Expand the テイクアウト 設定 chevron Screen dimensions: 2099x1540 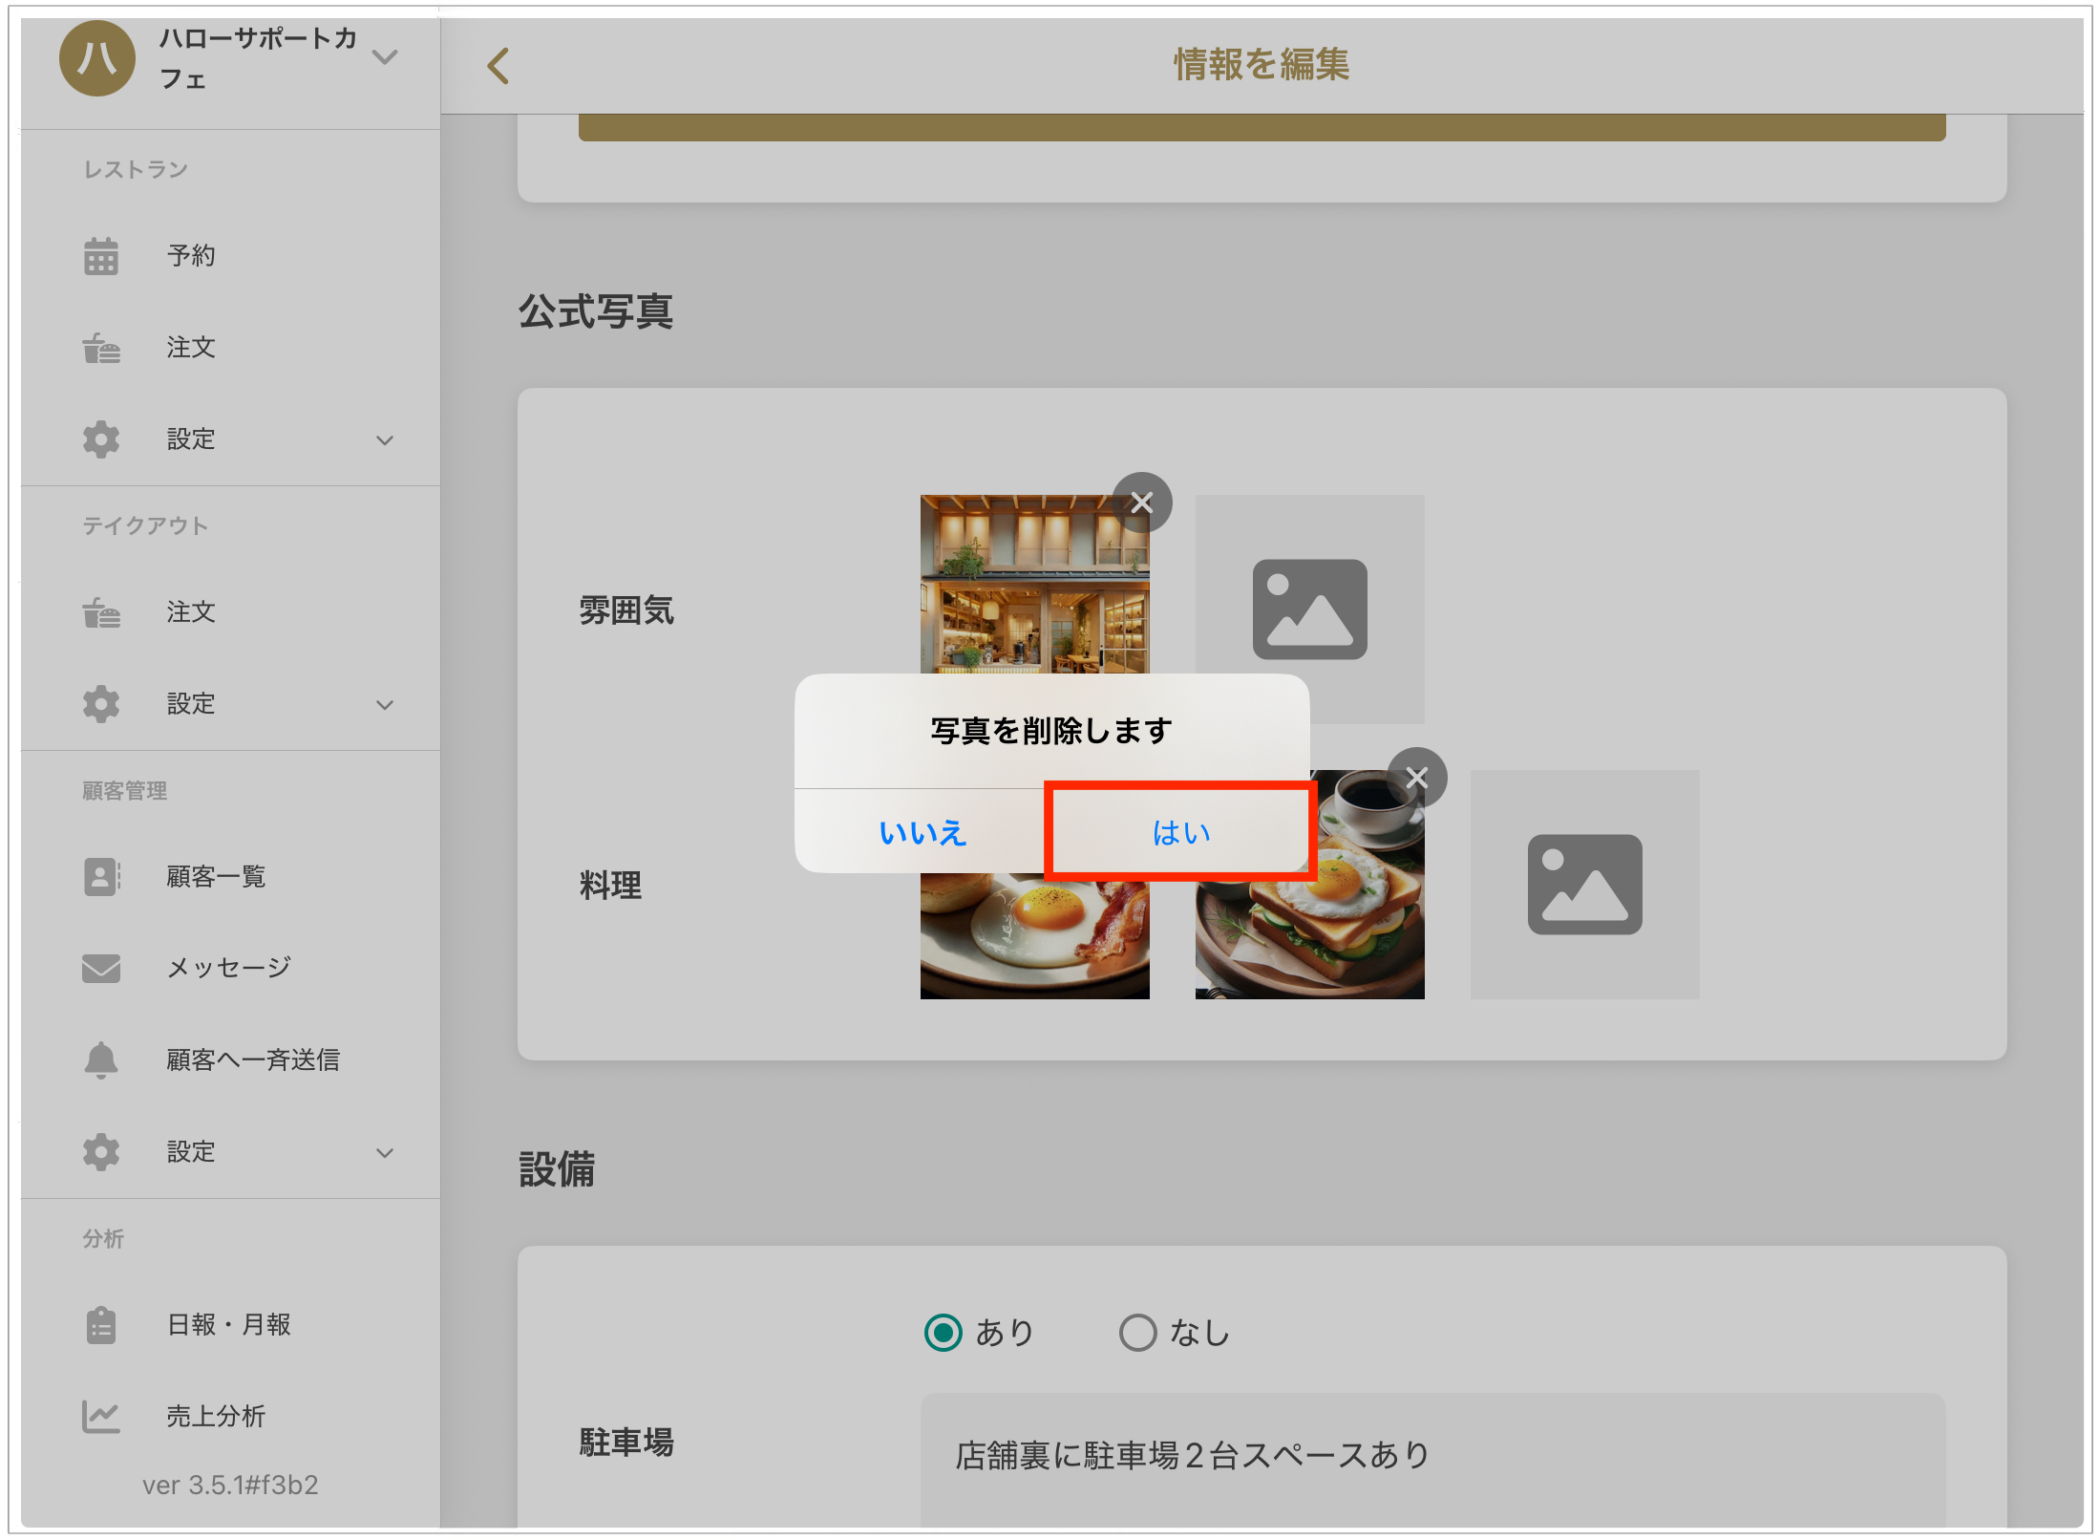385,705
